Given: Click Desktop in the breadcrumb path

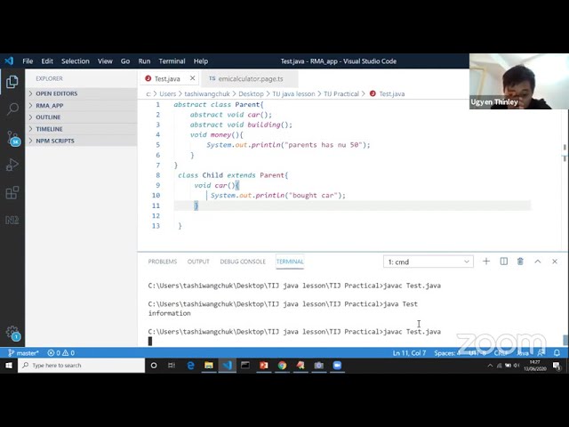Looking at the screenshot, I should coord(251,93).
